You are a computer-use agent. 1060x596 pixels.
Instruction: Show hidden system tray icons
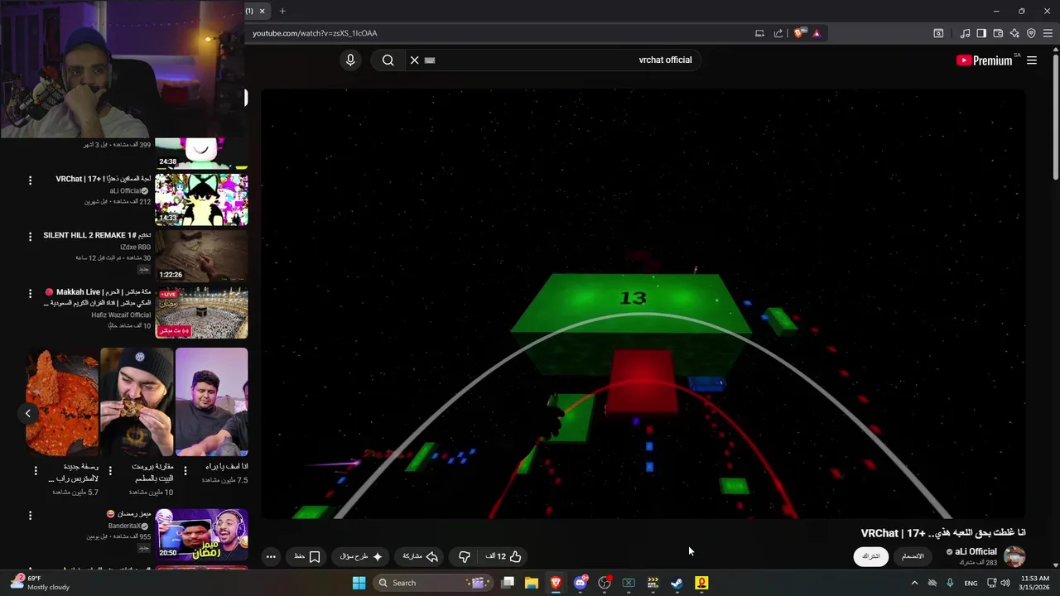pos(914,583)
